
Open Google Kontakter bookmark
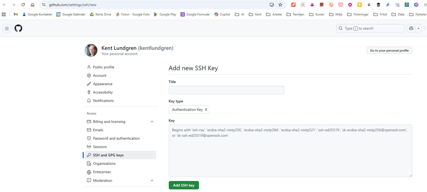[37, 14]
